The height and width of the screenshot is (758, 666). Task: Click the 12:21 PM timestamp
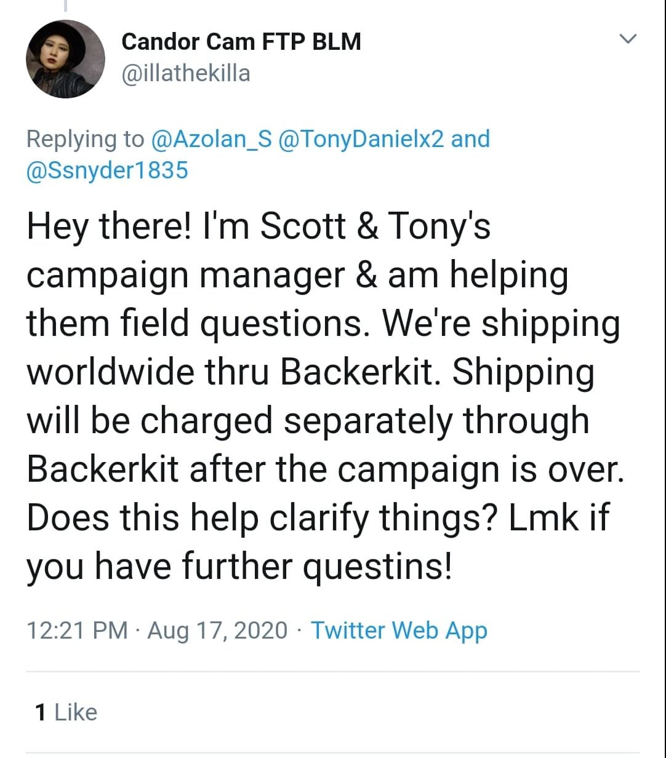tap(77, 631)
